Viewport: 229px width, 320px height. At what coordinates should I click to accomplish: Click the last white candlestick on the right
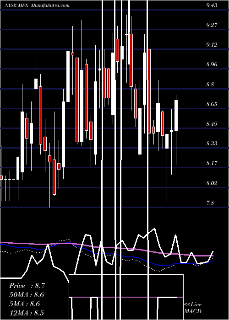(x=176, y=115)
